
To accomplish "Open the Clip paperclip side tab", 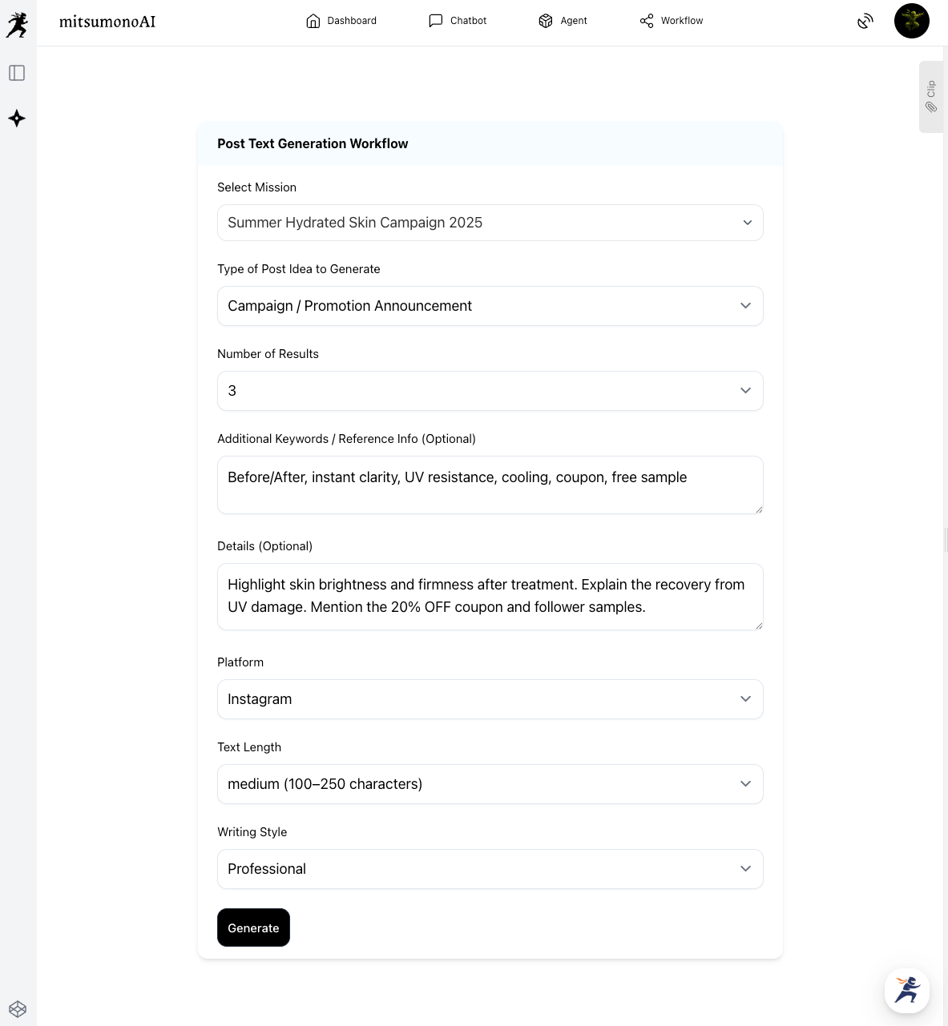I will tap(930, 97).
